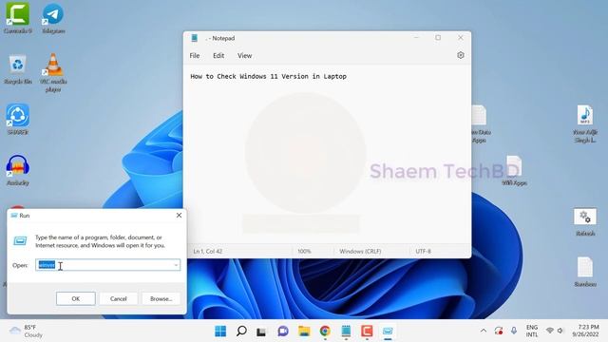Click Cancel in the Run dialog
Viewport: 608px width, 342px height.
118,298
